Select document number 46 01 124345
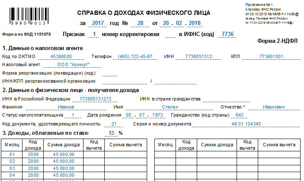 click(246, 124)
